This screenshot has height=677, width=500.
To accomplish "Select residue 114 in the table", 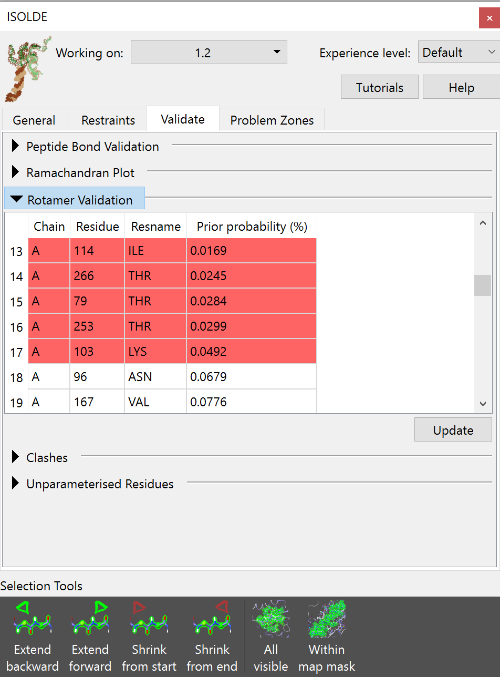I will (x=98, y=251).
